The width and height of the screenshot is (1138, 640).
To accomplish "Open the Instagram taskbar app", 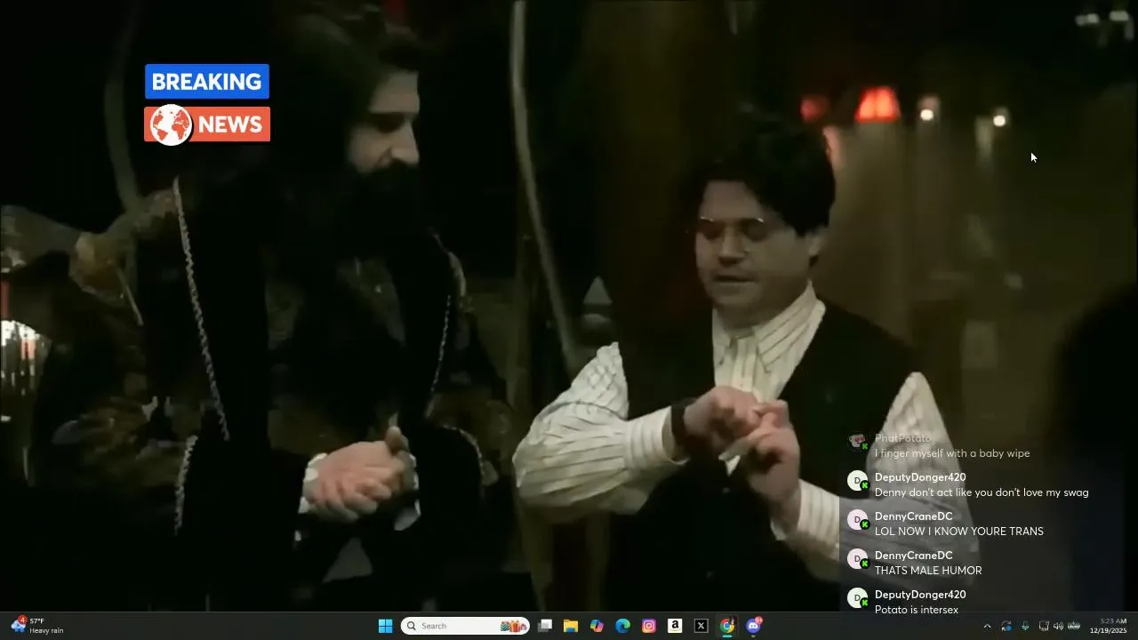I will (x=649, y=626).
